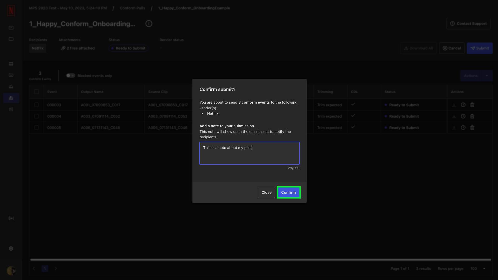This screenshot has width=498, height=280.
Task: Select output name A006_07131143_C046
Action: [x=100, y=128]
